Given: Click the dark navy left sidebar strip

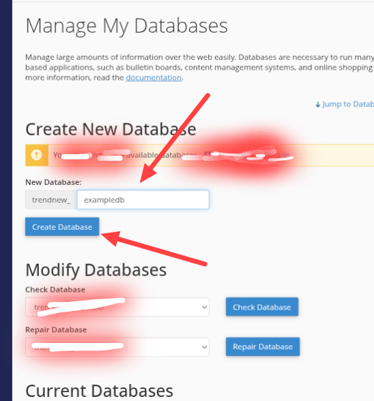Looking at the screenshot, I should 6,200.
